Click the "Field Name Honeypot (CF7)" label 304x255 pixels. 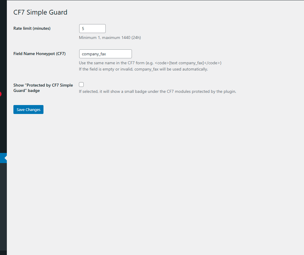tap(39, 54)
